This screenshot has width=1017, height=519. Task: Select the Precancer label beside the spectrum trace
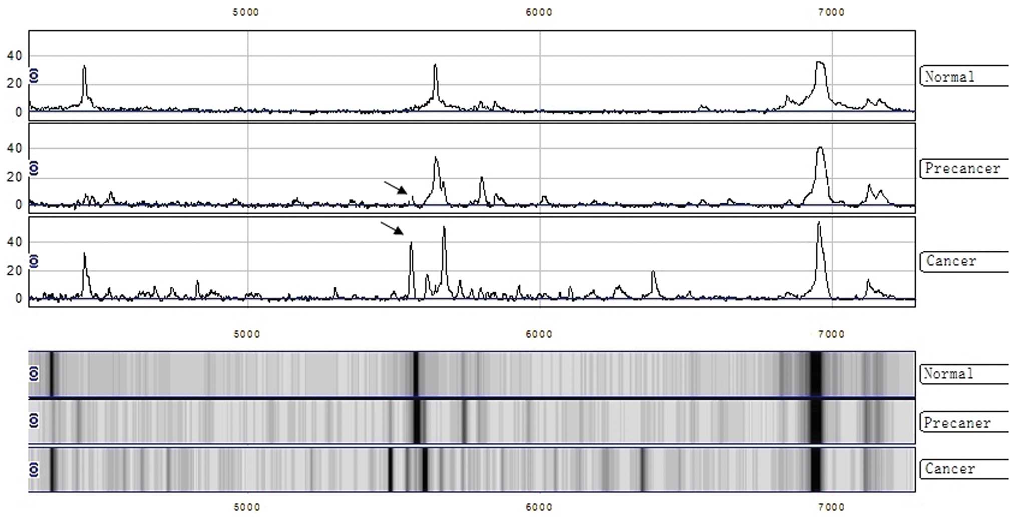(x=961, y=169)
